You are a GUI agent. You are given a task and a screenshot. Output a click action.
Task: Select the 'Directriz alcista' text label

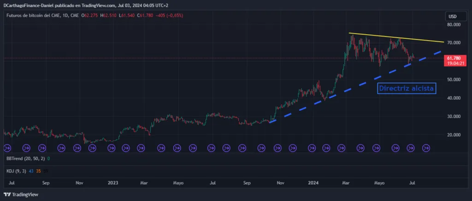tap(407, 89)
